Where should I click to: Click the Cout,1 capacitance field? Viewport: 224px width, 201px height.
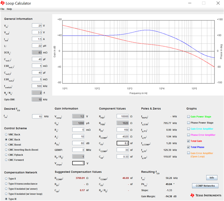click(37, 59)
